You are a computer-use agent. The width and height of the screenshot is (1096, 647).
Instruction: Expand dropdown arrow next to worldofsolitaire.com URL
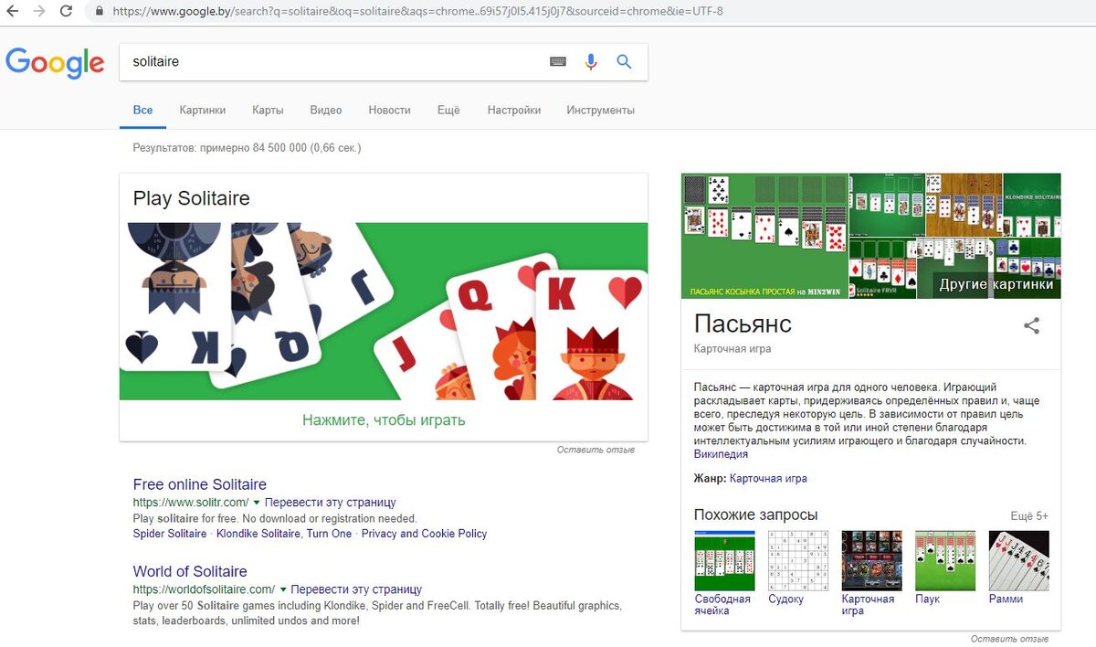[283, 589]
